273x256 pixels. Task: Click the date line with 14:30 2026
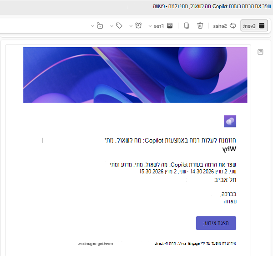(187, 172)
